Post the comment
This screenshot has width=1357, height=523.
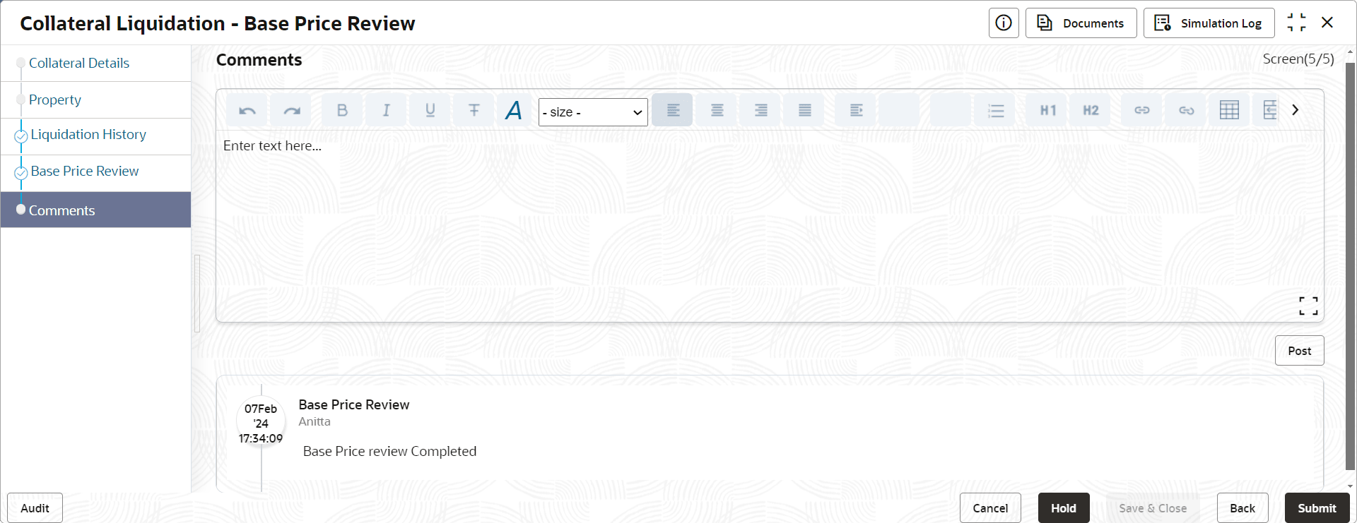coord(1299,351)
